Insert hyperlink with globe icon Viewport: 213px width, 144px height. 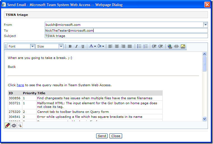point(170,46)
